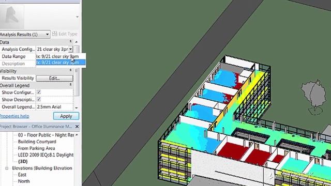Click the Properties scroll up arrow
The image size is (331, 186).
[77, 42]
